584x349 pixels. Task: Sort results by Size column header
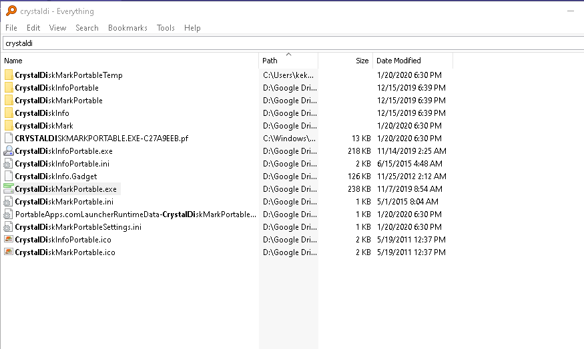(346, 61)
